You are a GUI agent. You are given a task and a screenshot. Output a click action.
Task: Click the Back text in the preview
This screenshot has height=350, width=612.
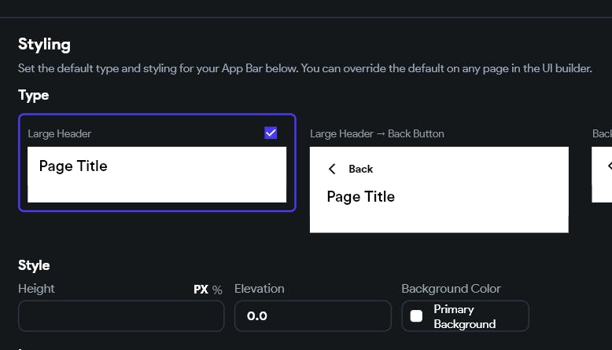(x=361, y=169)
